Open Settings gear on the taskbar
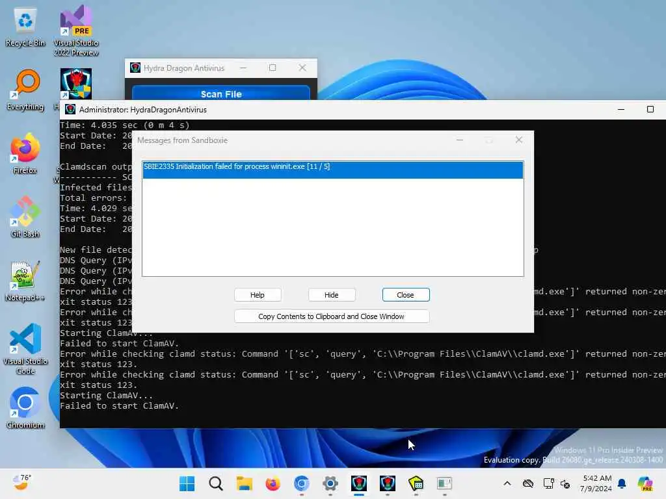This screenshot has width=666, height=499. (x=330, y=483)
